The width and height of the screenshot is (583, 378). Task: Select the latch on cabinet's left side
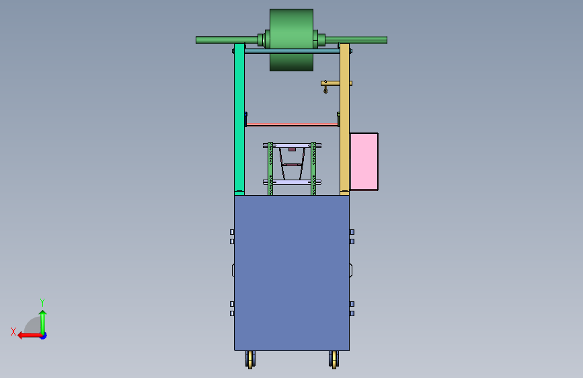tap(233, 270)
